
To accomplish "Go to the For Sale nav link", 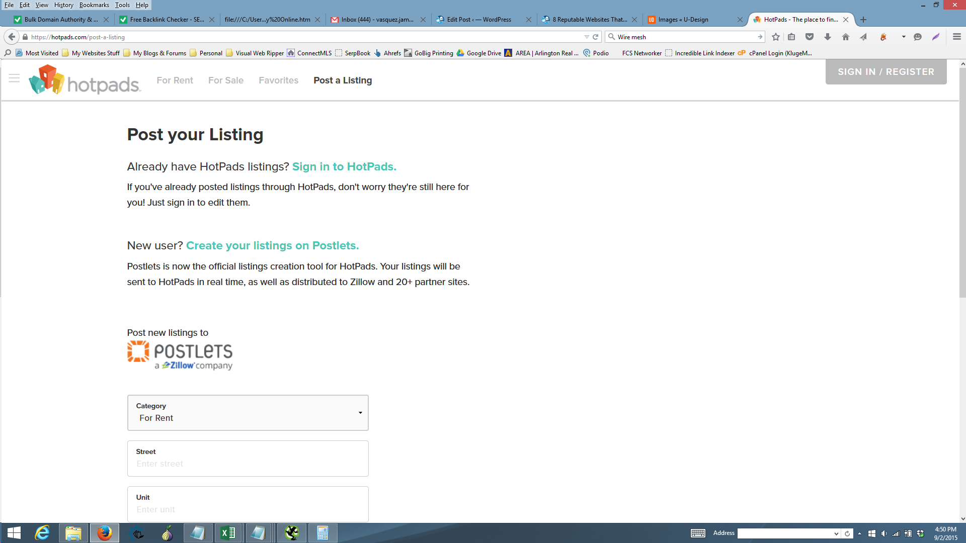I will [226, 80].
